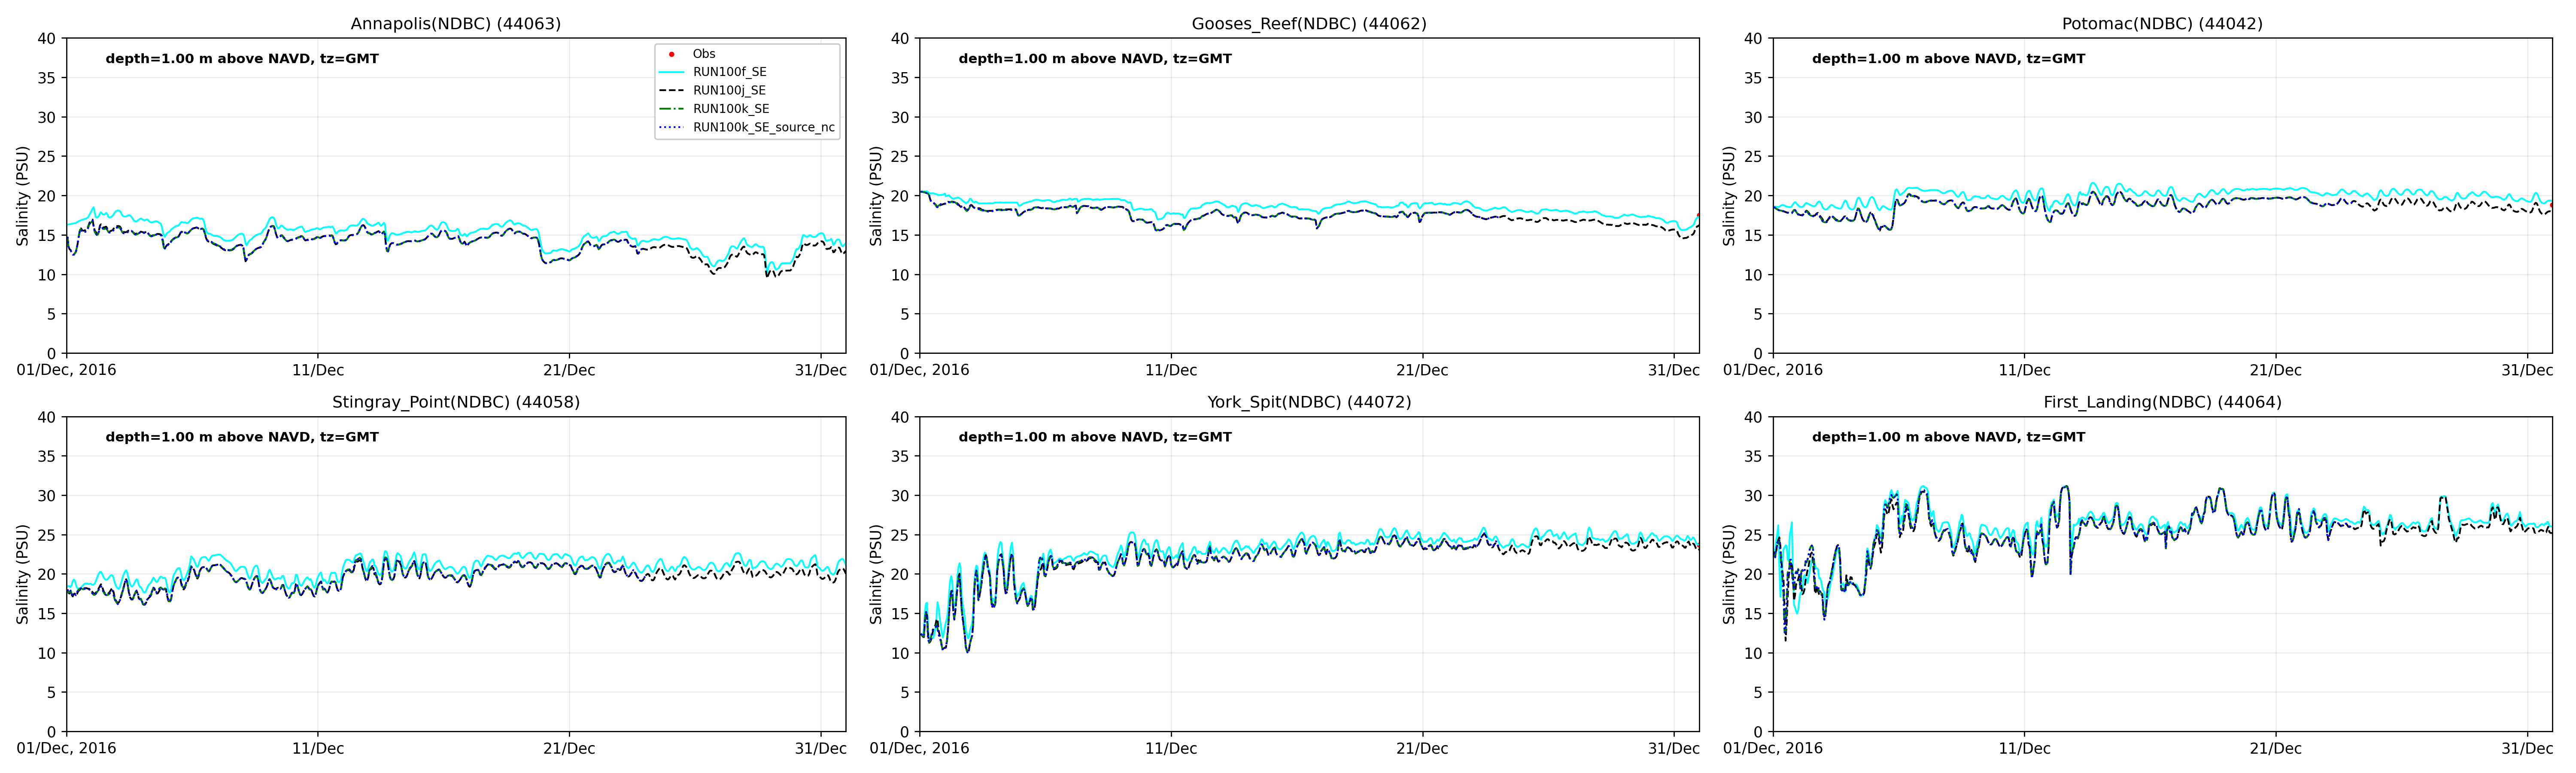Click the red Obs marker in the legend
2576x773 pixels.
pos(672,54)
